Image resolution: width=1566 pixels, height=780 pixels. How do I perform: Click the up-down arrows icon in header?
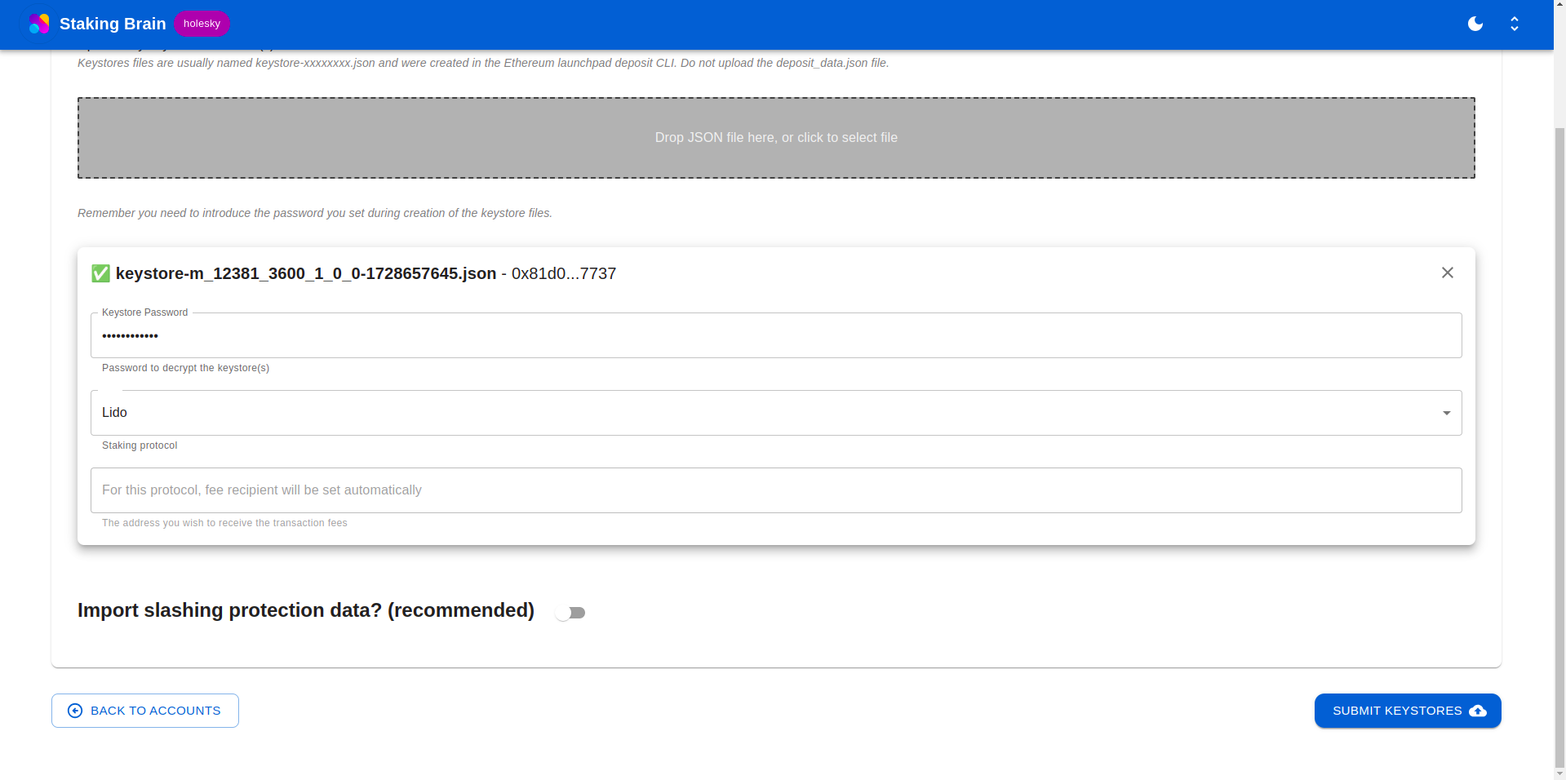(x=1514, y=24)
